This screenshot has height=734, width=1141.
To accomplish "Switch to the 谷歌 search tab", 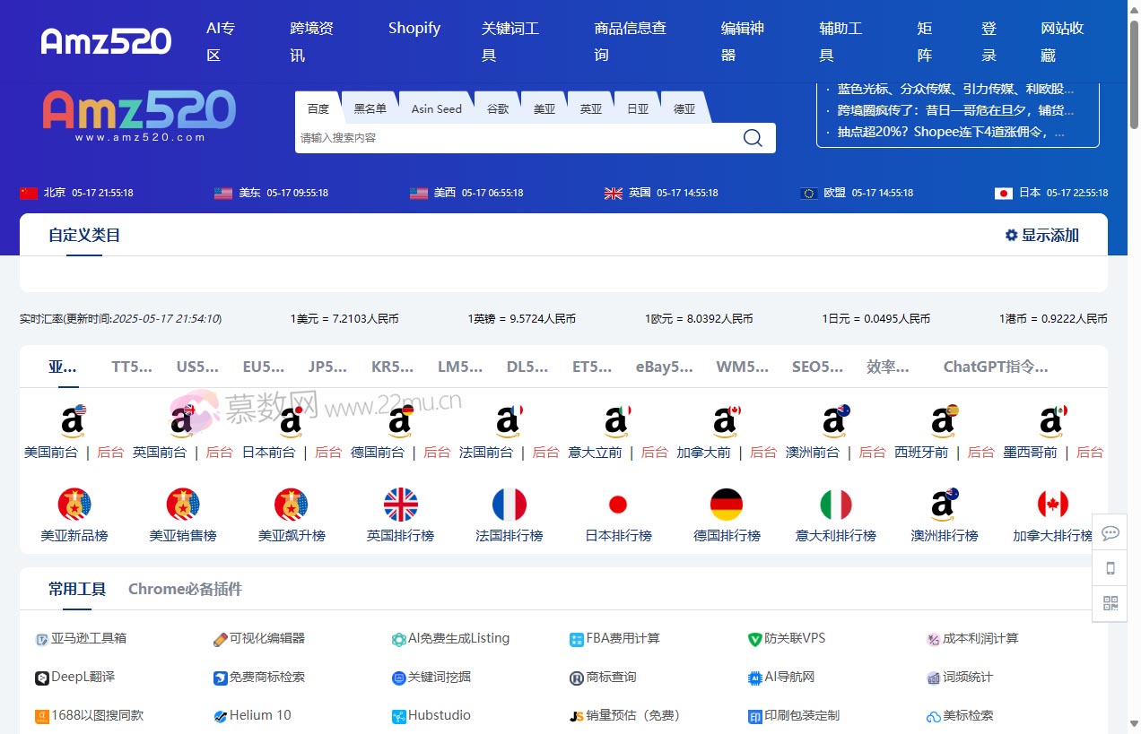I will coord(498,108).
